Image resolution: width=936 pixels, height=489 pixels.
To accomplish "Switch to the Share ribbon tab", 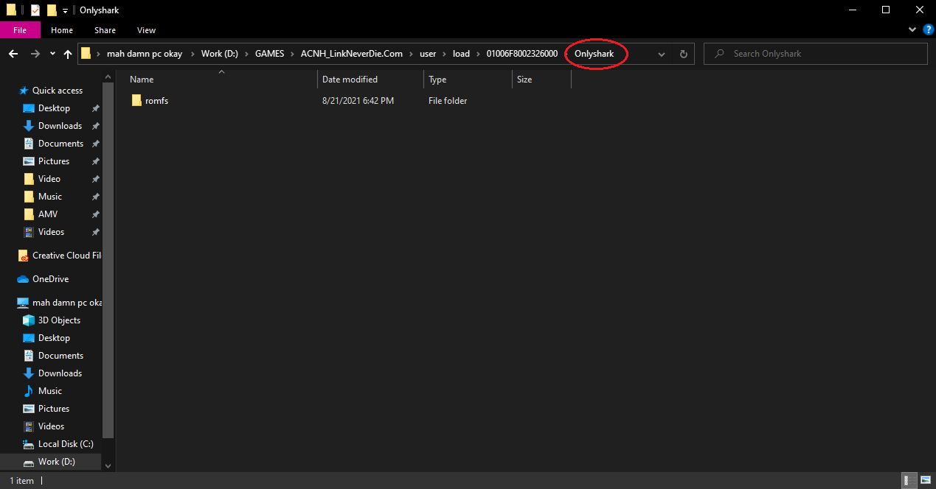I will [x=105, y=30].
